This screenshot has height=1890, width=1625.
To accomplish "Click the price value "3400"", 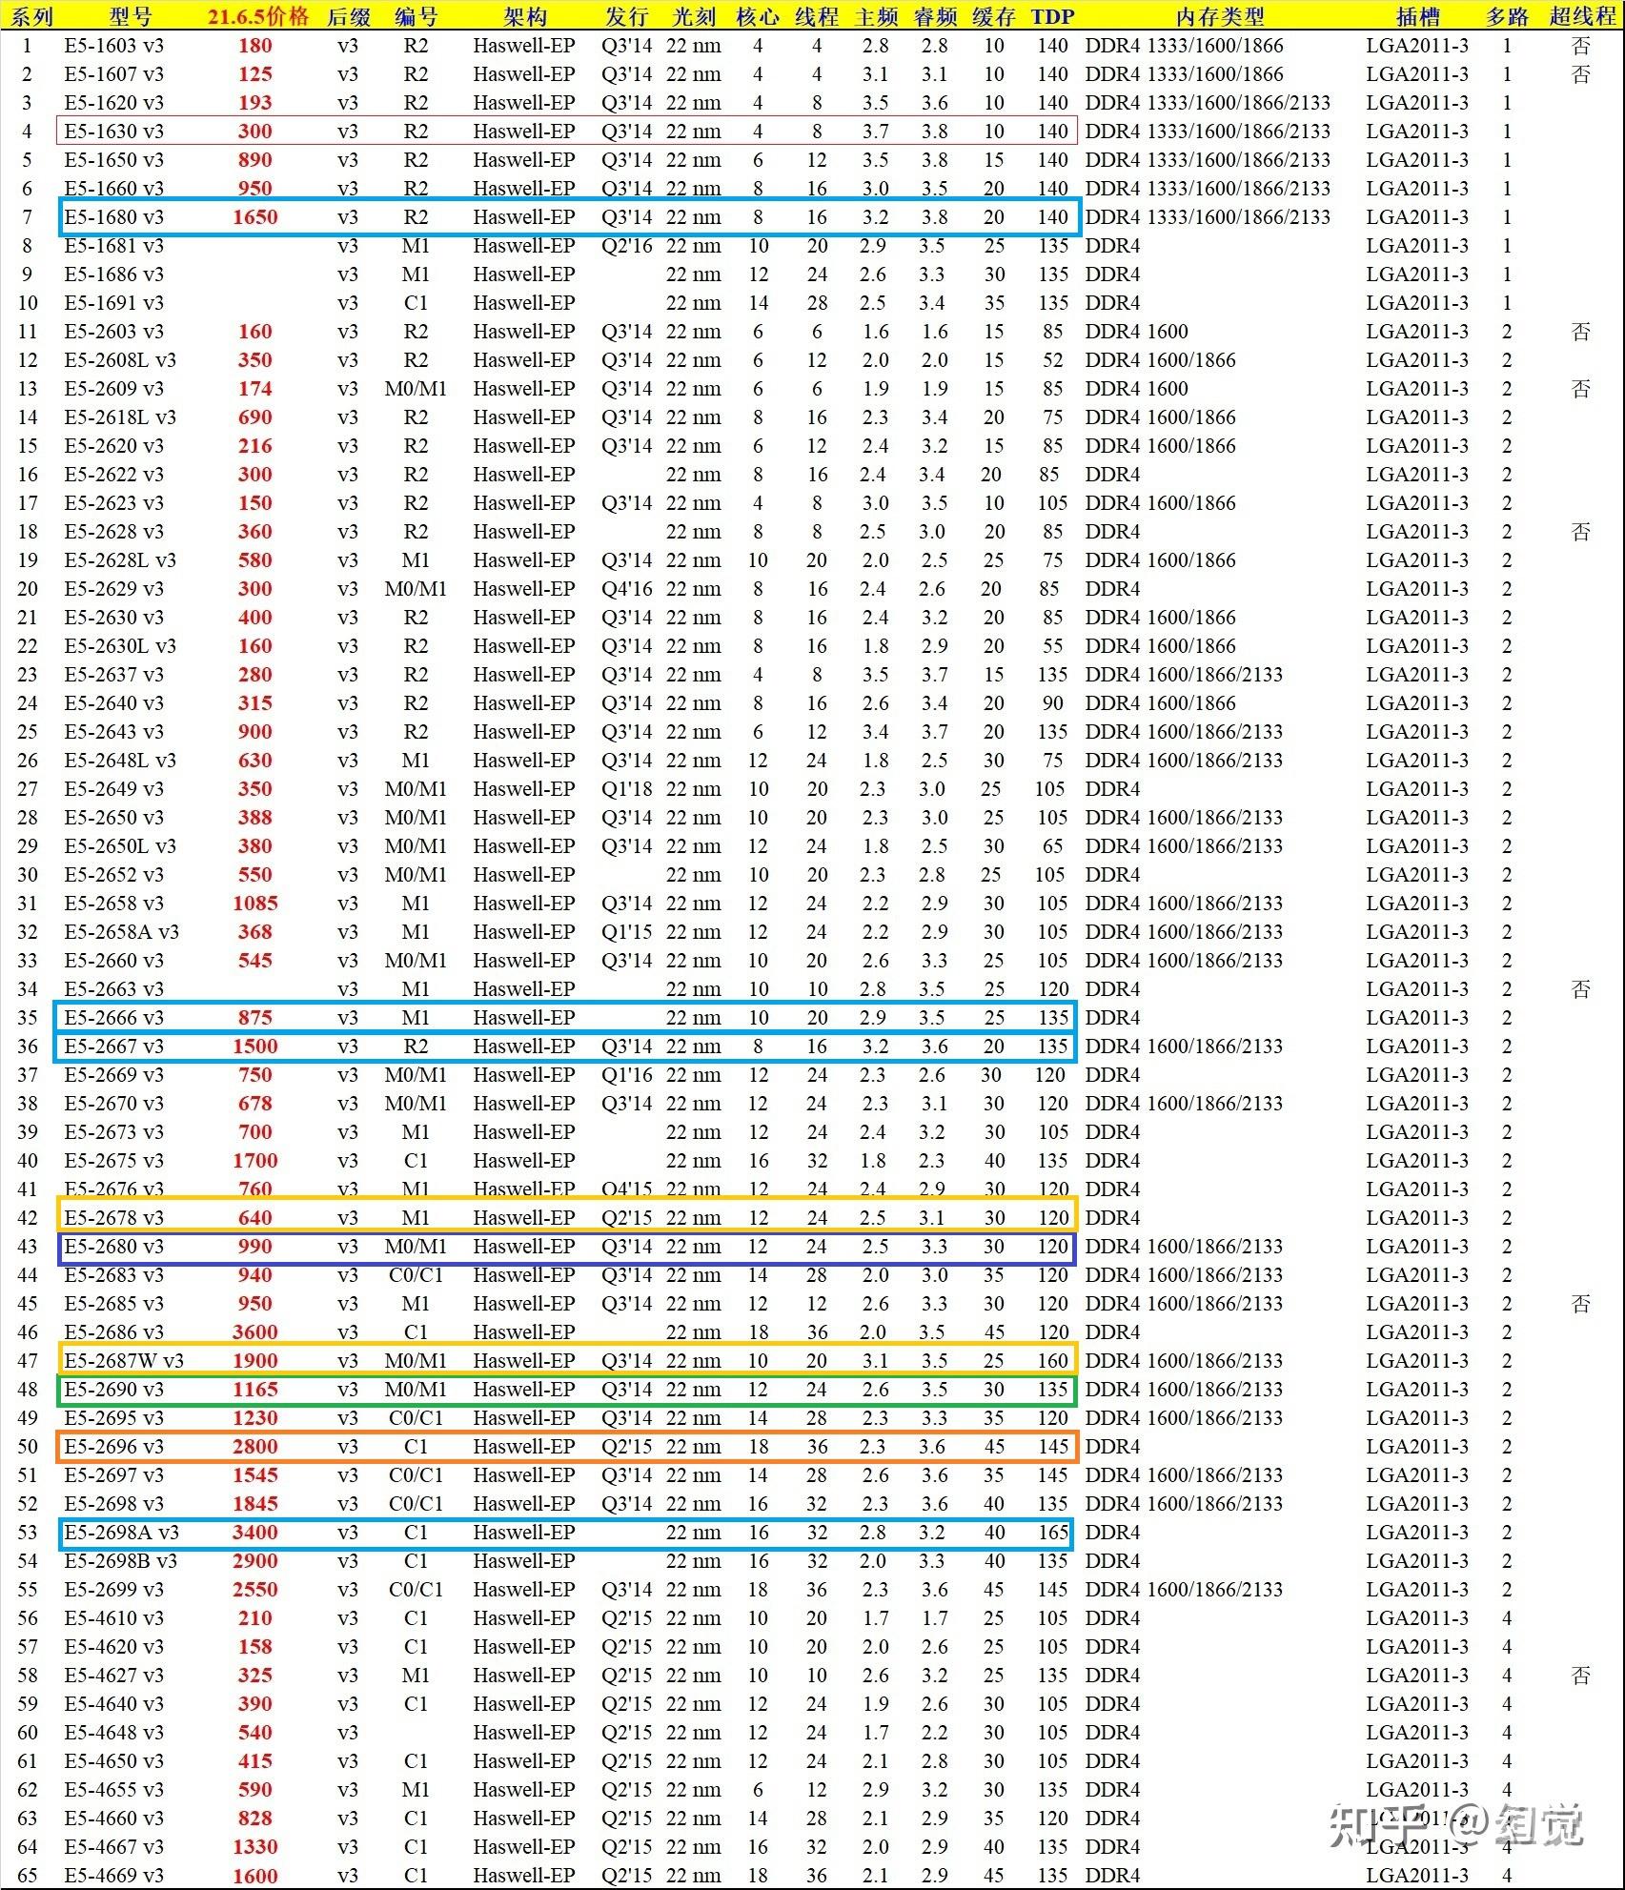I will (255, 1533).
